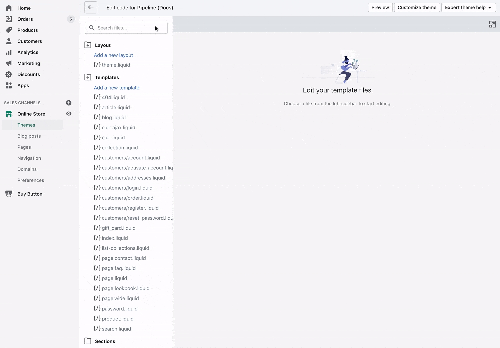Image resolution: width=500 pixels, height=348 pixels.
Task: Click Add a new template link
Action: coord(117,88)
